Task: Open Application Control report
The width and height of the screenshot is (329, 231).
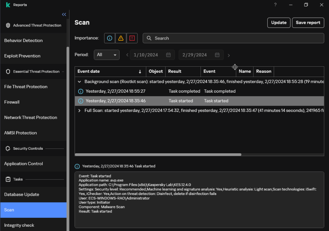Action: 33,164
